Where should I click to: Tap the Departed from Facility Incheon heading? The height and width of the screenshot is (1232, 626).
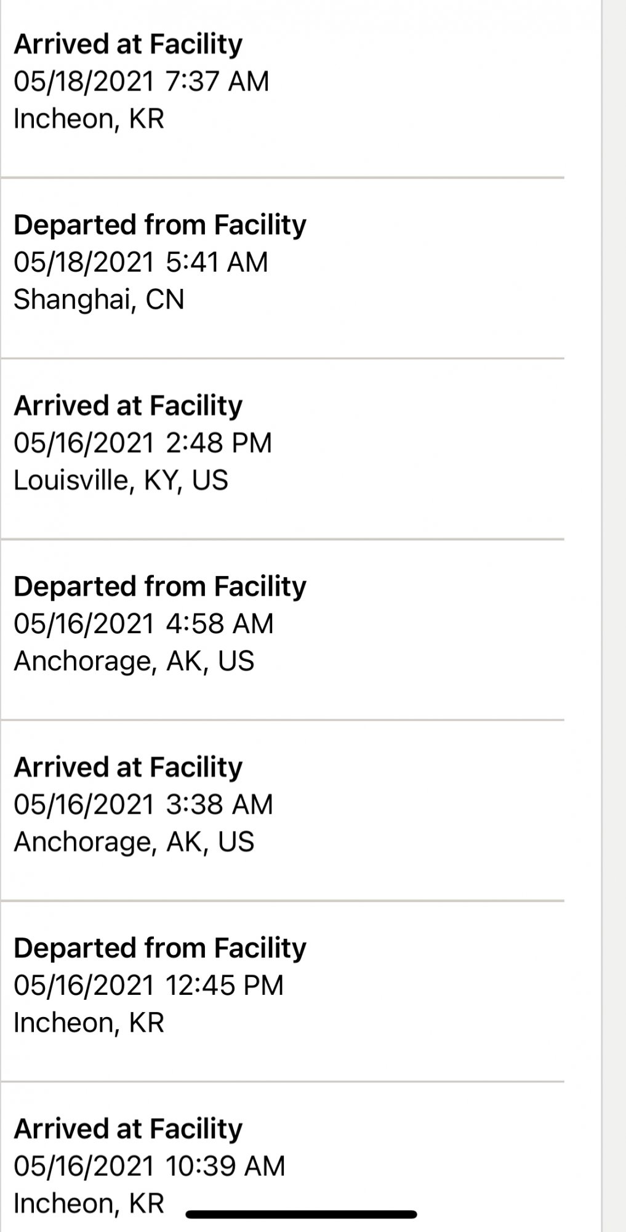(x=160, y=948)
